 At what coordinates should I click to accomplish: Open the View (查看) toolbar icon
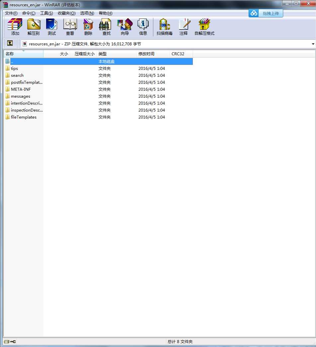70,27
